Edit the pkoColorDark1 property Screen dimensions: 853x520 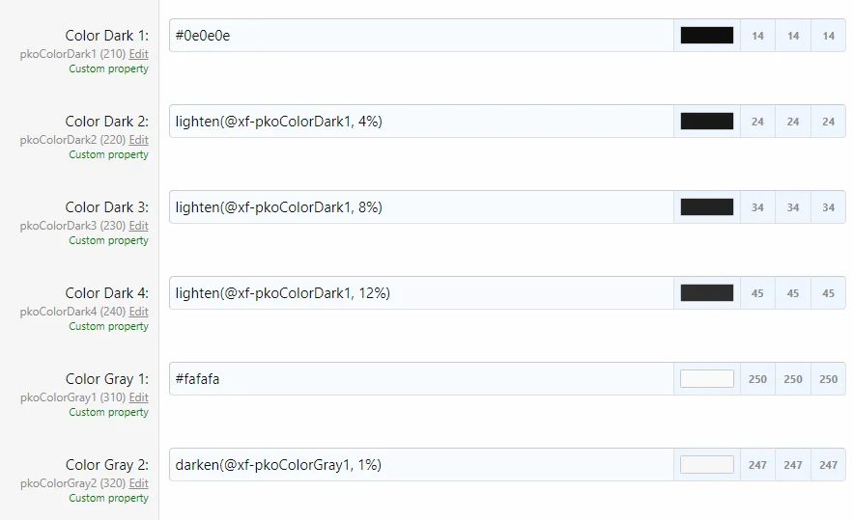point(139,54)
